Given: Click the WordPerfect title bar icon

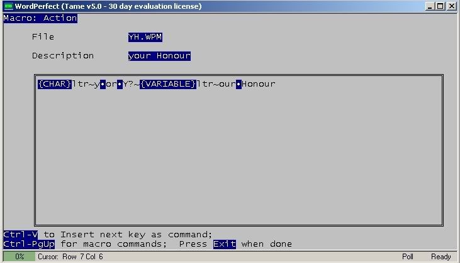Looking at the screenshot, I should [9, 6].
